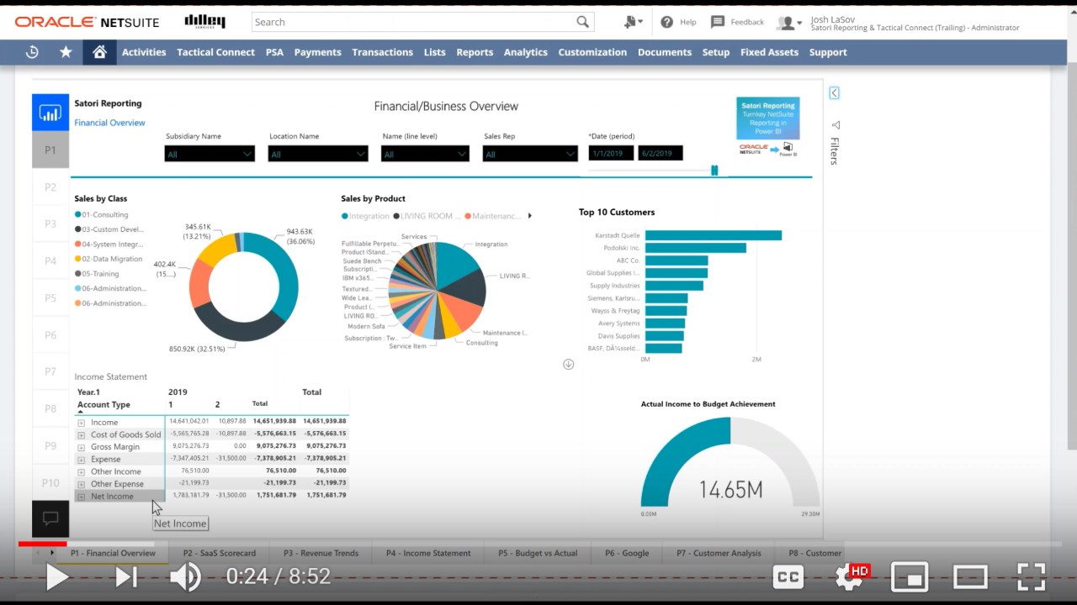Open the Sales Rep dropdown
1077x605 pixels.
pyautogui.click(x=530, y=154)
